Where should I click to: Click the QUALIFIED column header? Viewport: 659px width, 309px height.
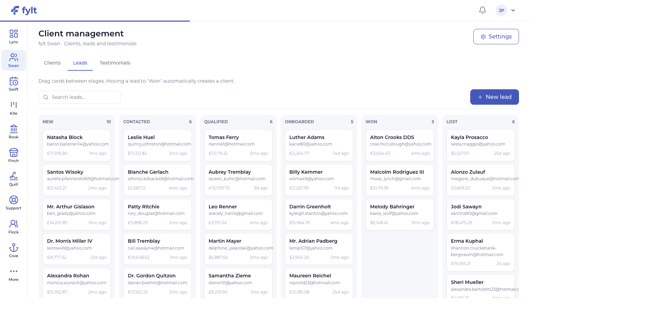tap(216, 122)
